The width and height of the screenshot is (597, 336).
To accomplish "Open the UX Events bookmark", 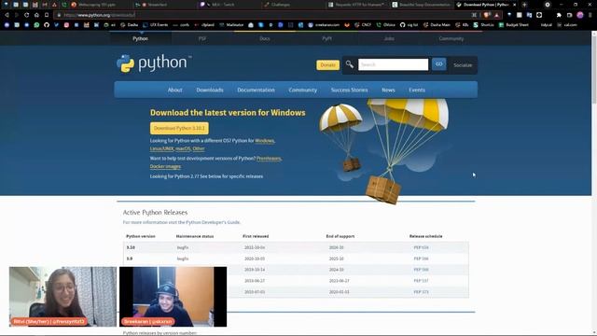I will tap(156, 25).
